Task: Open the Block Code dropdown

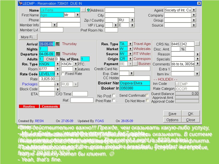Action: click(x=57, y=89)
